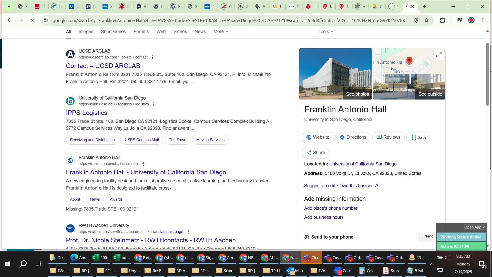
Task: Switch to the Images tab
Action: click(86, 32)
